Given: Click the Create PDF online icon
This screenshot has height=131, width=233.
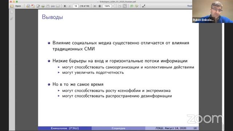Looking at the screenshot, I should (28, 6).
